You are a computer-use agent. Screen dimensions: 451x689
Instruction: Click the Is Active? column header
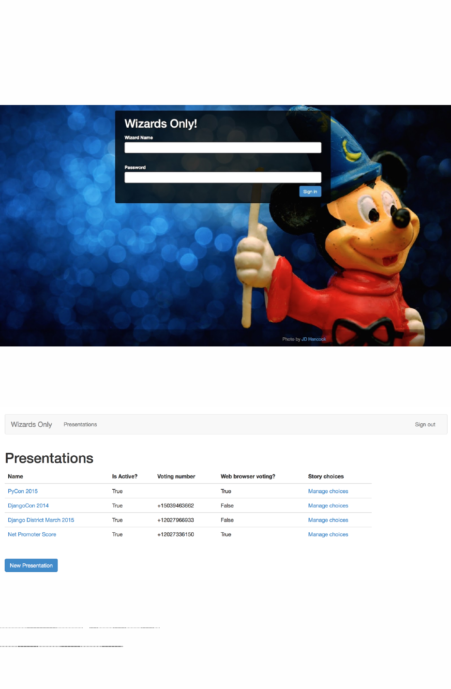tap(125, 477)
